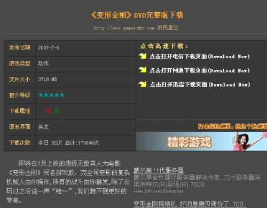The height and width of the screenshot is (208, 267).
Task: Click the orange desktop slogan banner text 给您个性桌面
Action: [x=251, y=126]
